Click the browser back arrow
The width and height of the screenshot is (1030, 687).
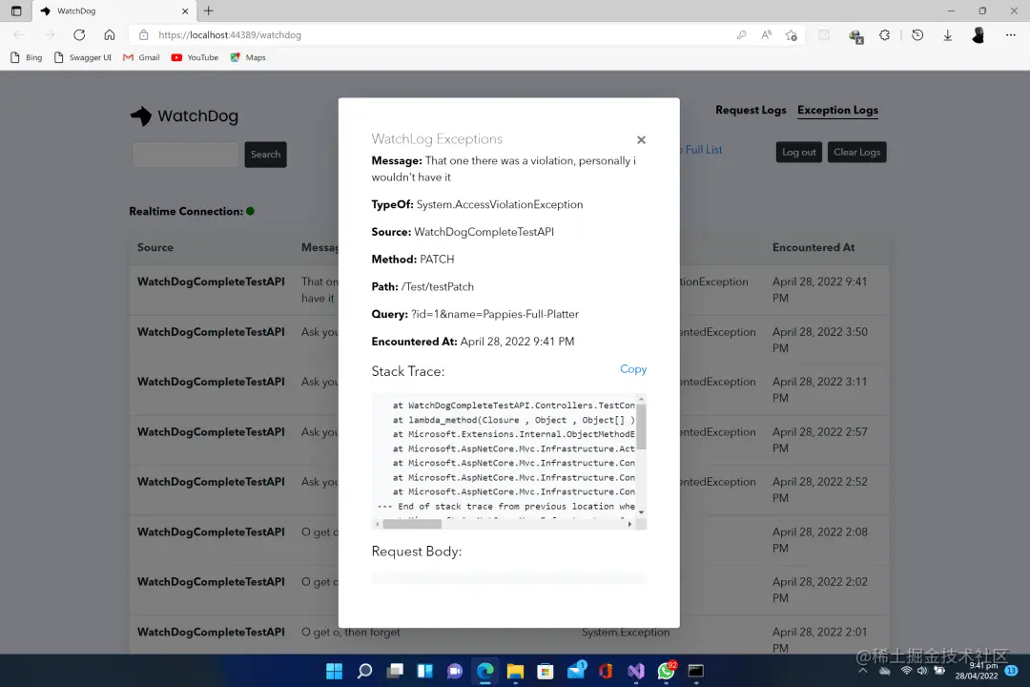19,35
